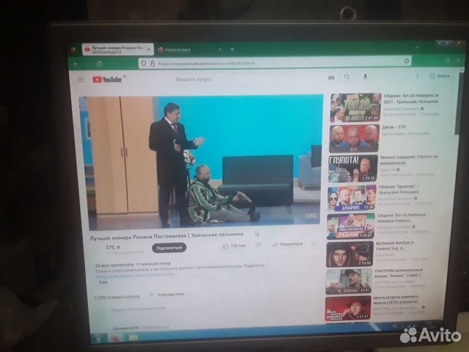469x352 pixels.
Task: Click the Войти sign-in button
Action: [x=440, y=76]
